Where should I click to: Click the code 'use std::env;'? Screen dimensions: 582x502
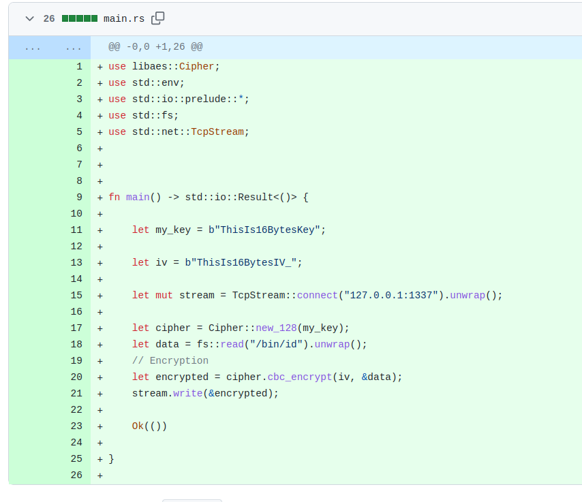[147, 82]
